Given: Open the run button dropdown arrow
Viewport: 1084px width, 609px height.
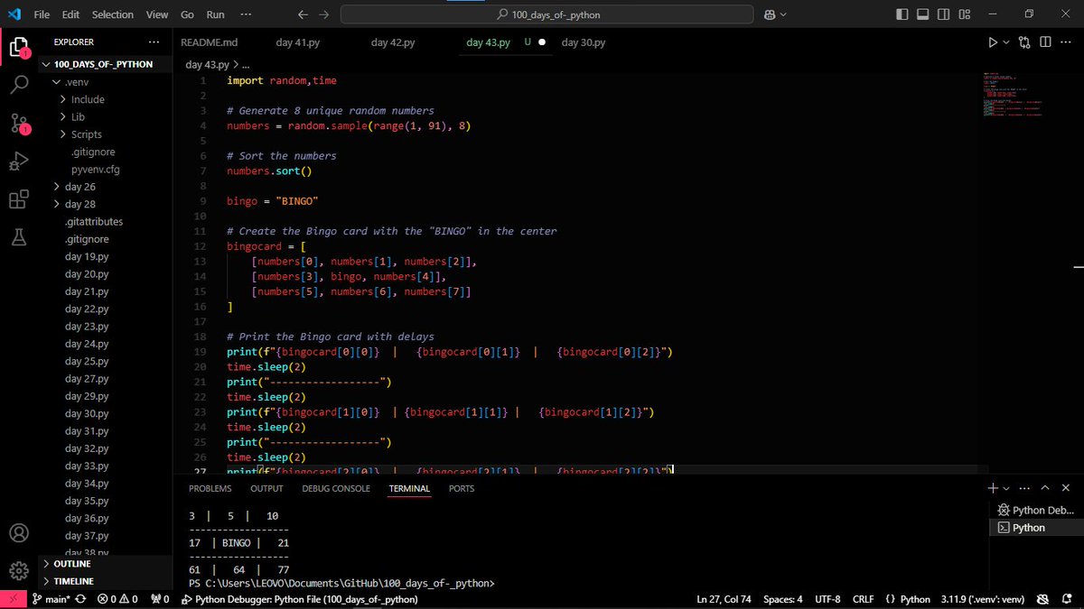Looking at the screenshot, I should [x=1006, y=42].
